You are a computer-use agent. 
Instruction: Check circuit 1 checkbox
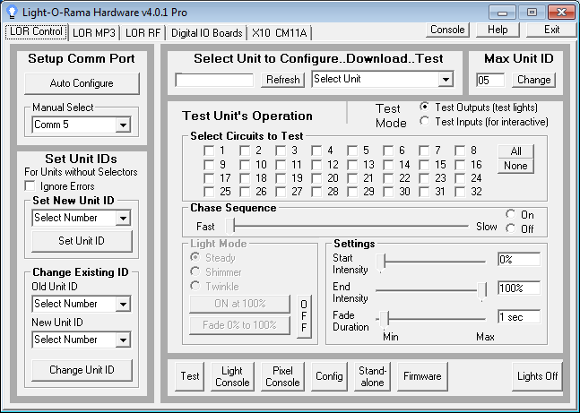point(209,151)
